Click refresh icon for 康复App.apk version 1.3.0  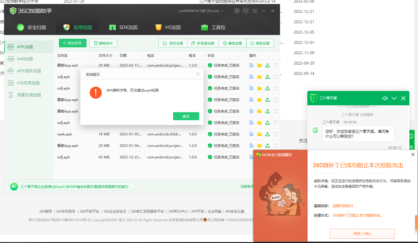[275, 65]
